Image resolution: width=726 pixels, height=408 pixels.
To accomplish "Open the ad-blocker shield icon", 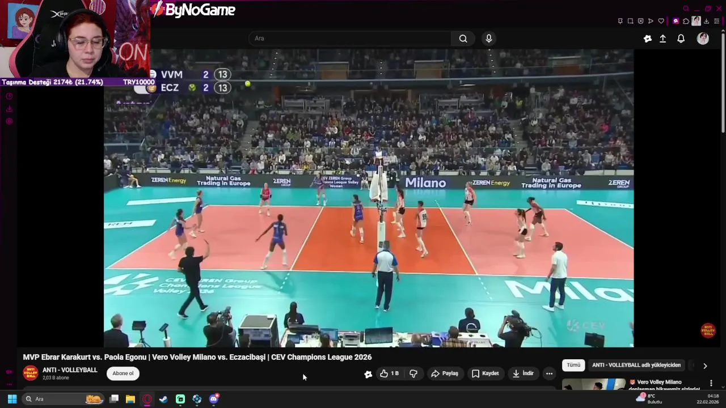I will (640, 21).
